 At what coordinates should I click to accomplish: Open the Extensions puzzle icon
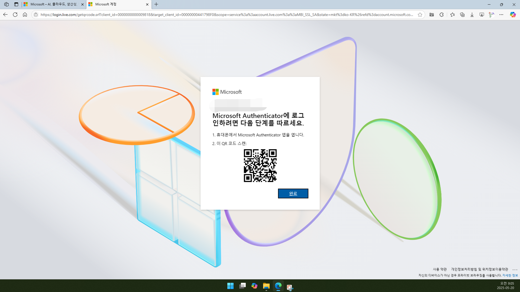pos(441,15)
